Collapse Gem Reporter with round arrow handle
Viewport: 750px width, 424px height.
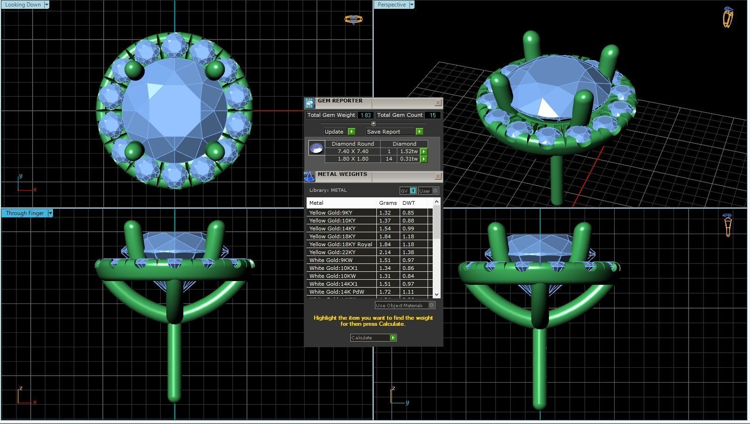373,123
